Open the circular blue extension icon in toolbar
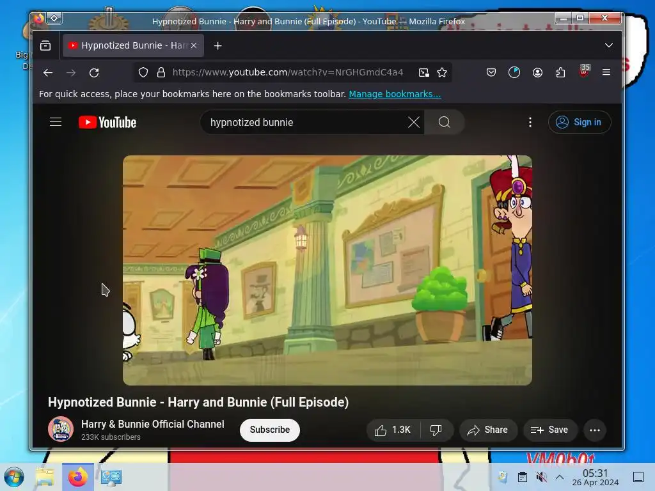Screen dimensions: 655x491 click(x=514, y=73)
